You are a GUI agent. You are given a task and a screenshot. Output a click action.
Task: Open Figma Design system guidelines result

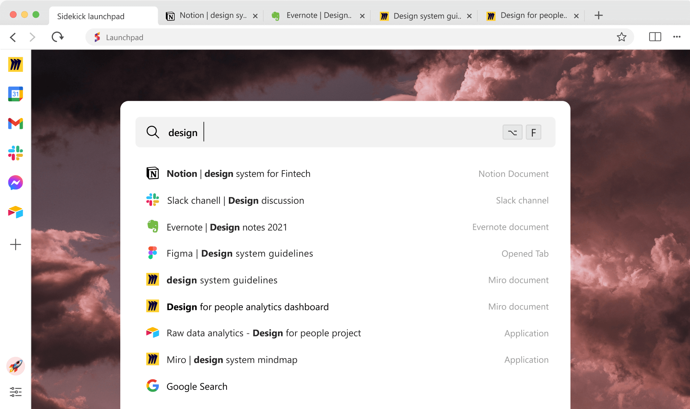[347, 253]
